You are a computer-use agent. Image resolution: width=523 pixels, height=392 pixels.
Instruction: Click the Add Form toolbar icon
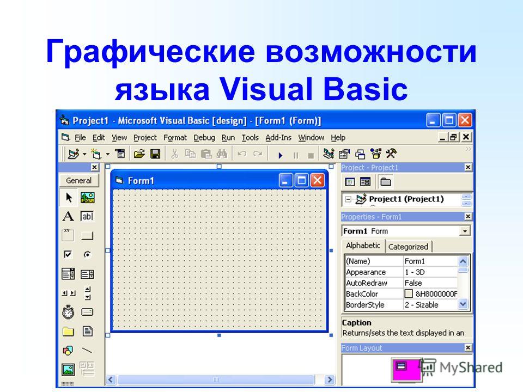coord(96,154)
